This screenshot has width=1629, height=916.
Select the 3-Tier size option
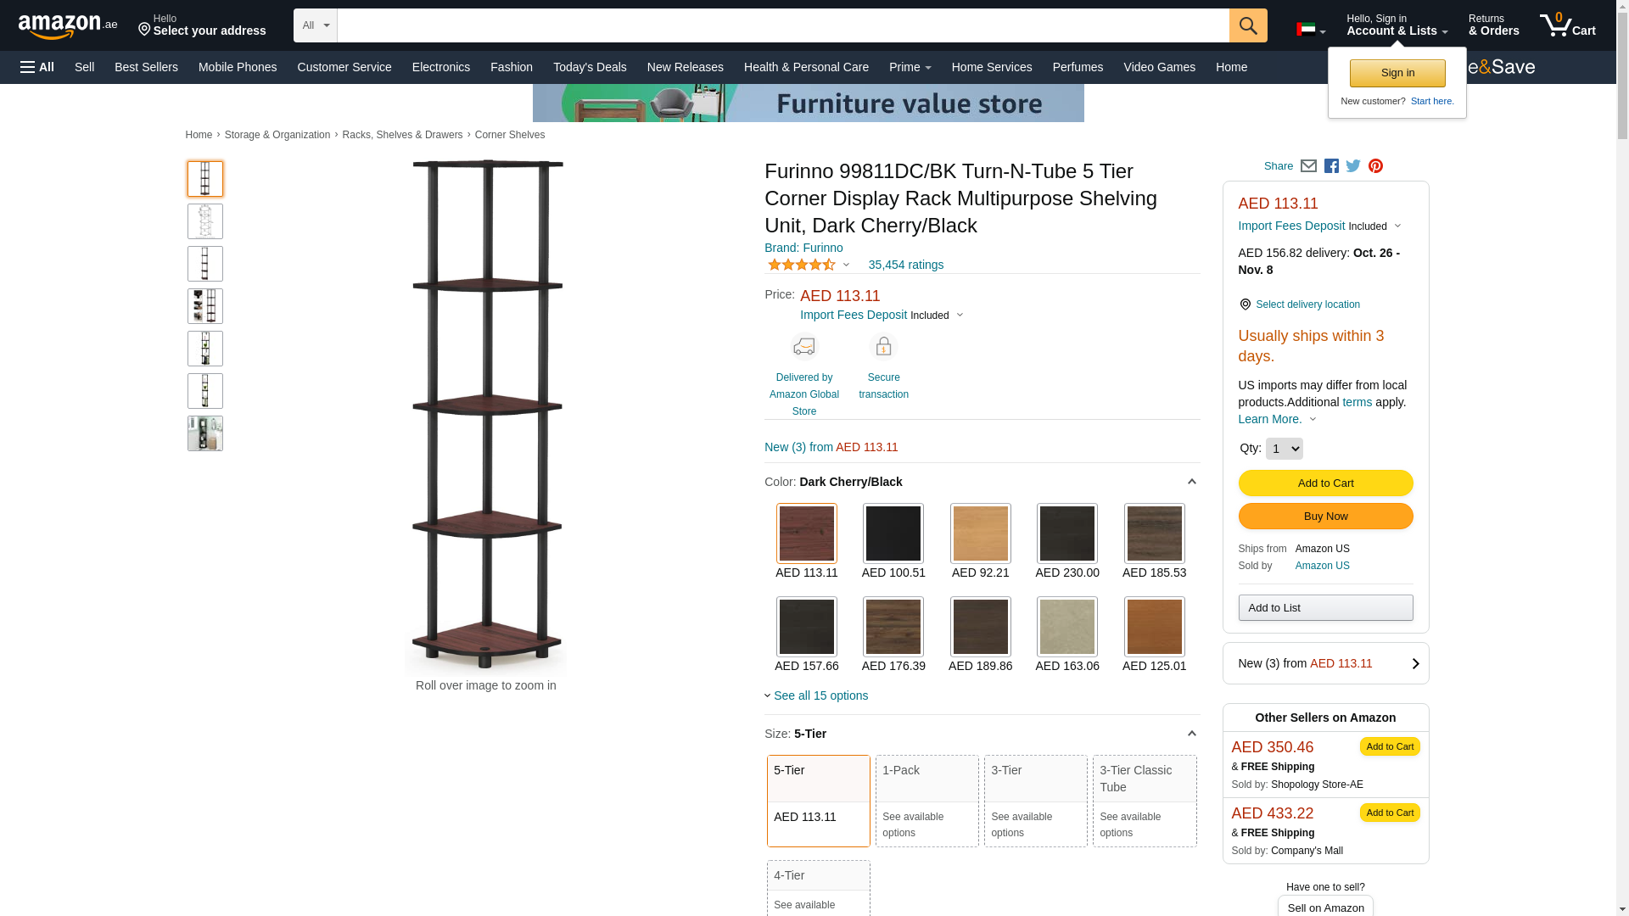[1035, 800]
